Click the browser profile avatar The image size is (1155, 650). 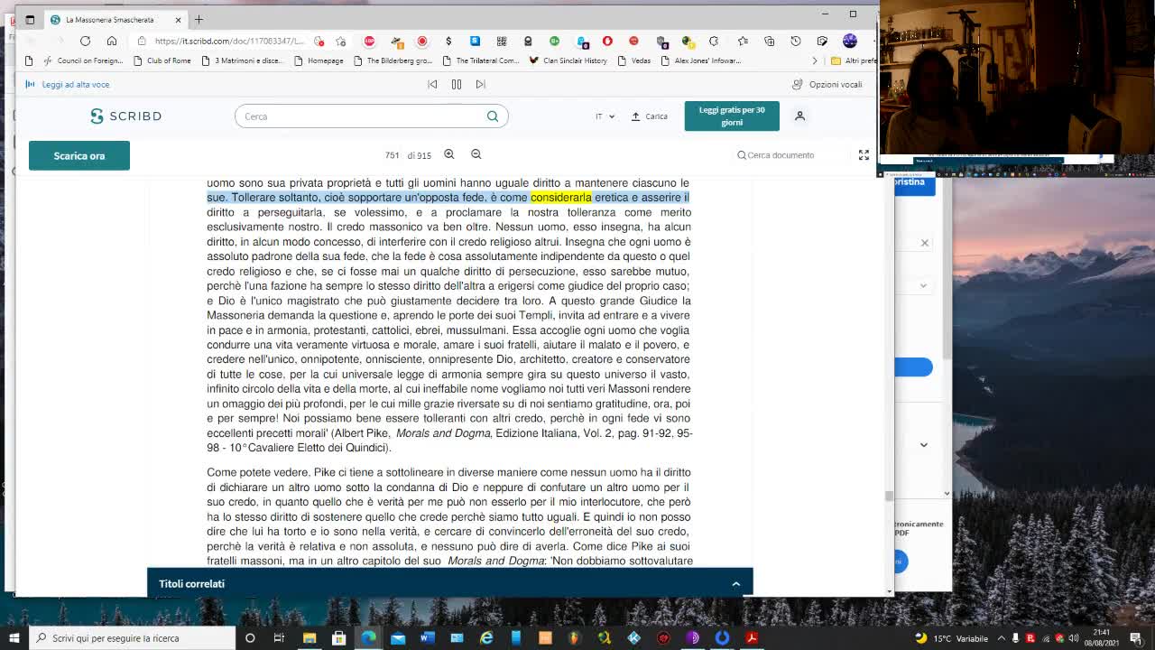coord(849,41)
